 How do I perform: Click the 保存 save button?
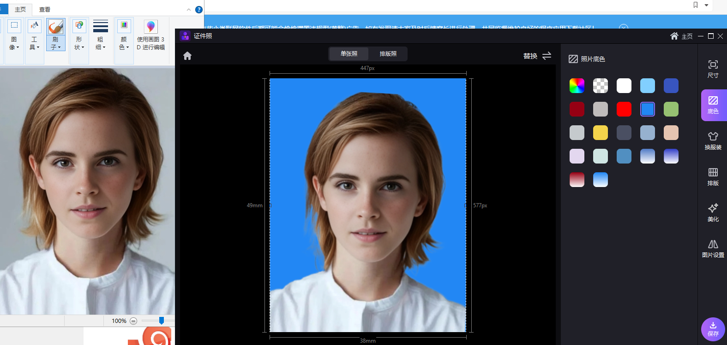click(713, 329)
